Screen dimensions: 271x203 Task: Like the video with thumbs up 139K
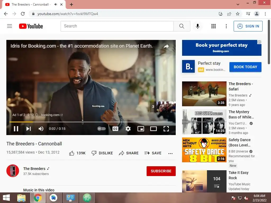pos(77,153)
